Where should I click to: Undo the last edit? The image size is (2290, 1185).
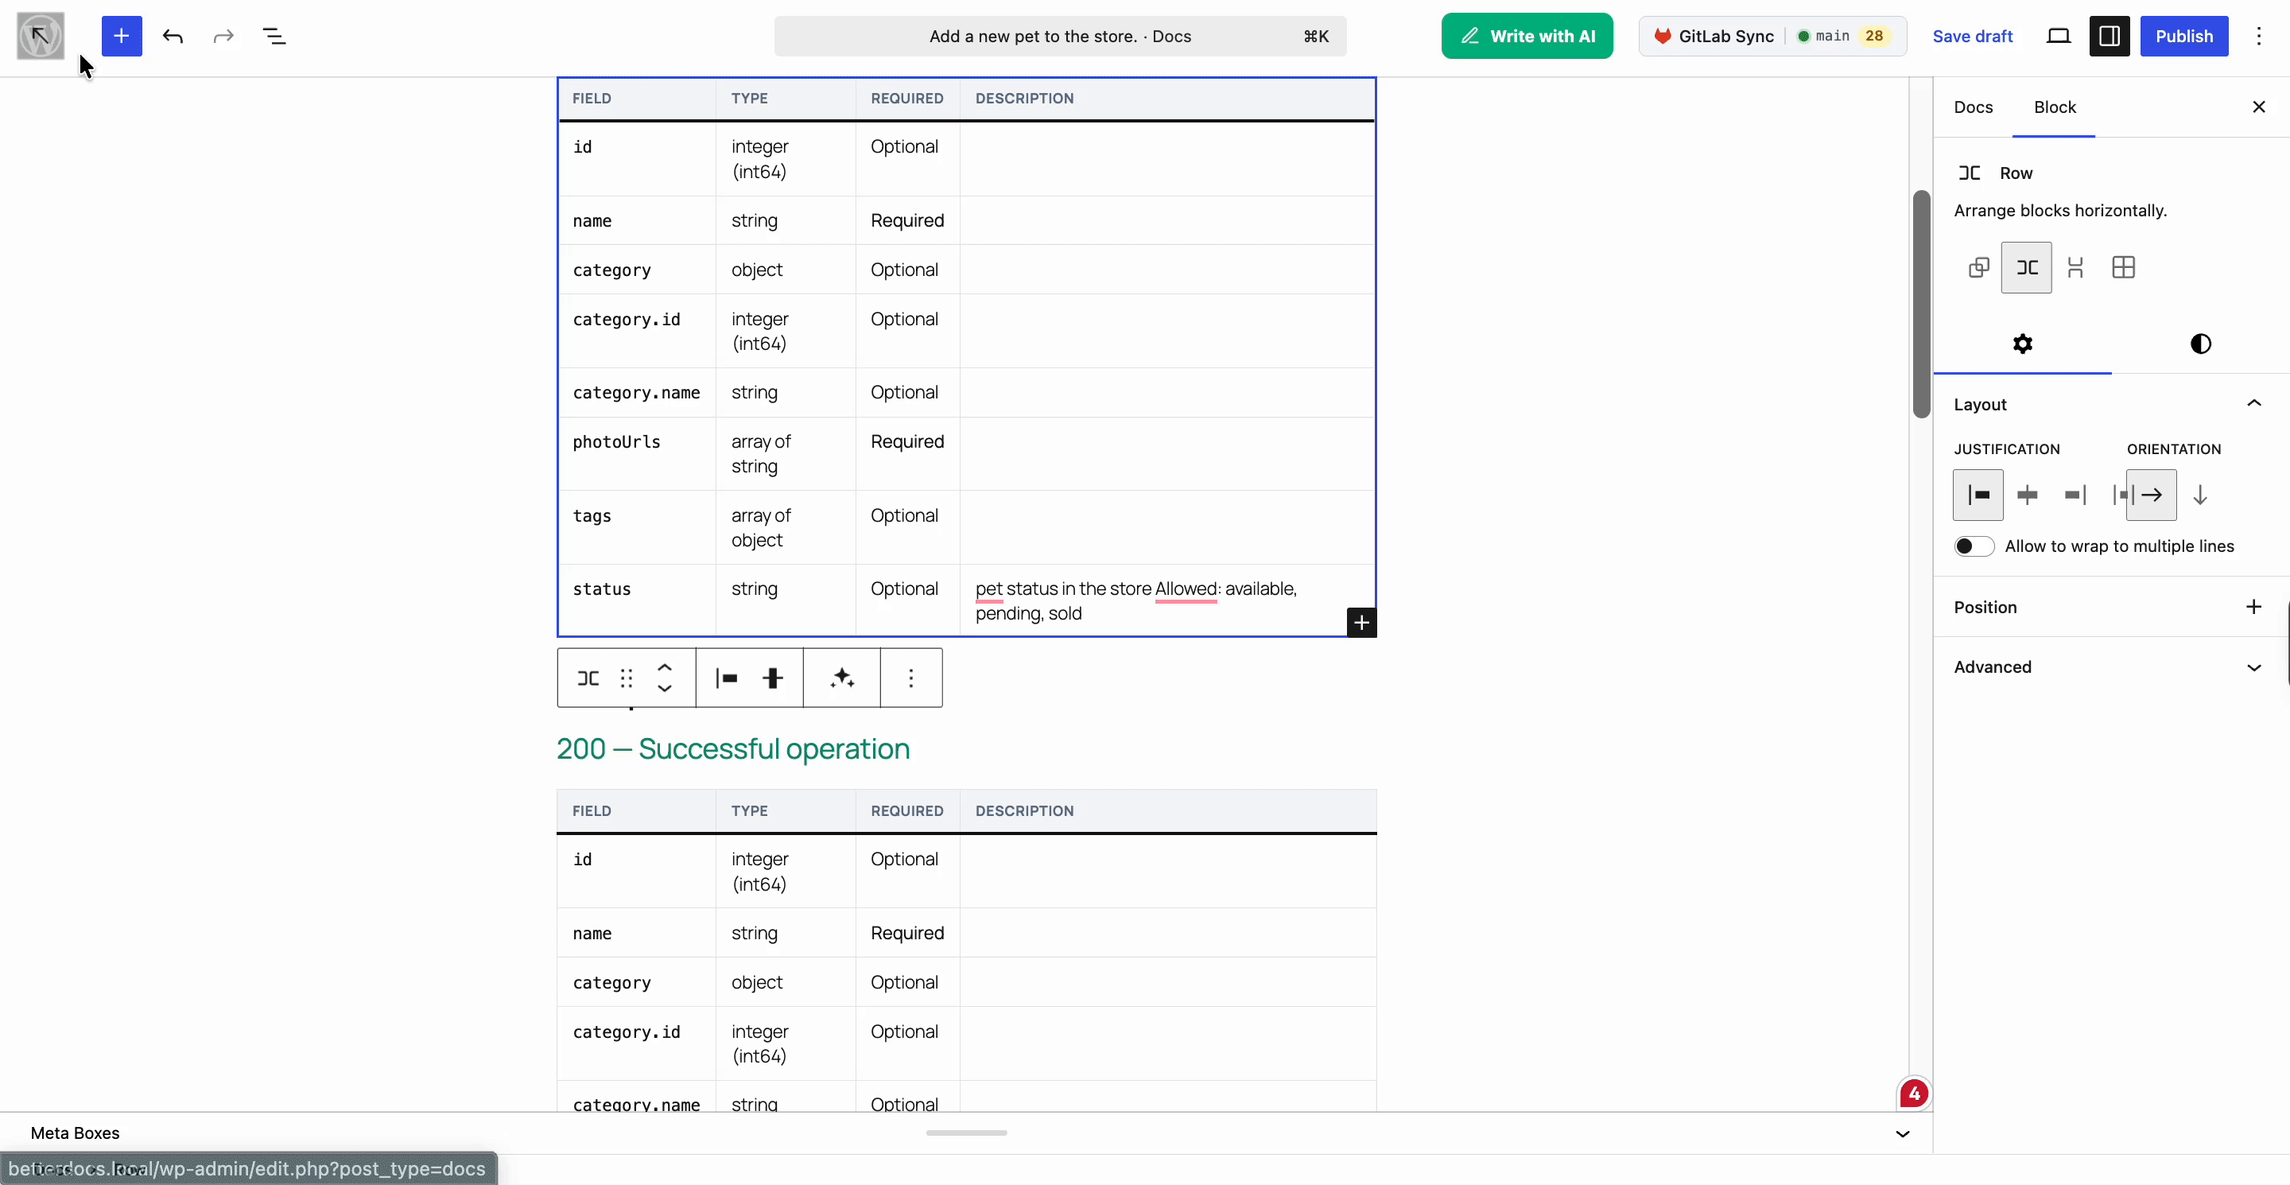(x=173, y=36)
